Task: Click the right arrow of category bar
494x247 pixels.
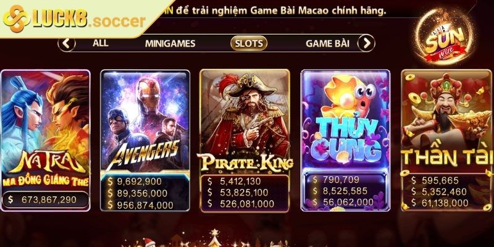Action: click(x=366, y=43)
